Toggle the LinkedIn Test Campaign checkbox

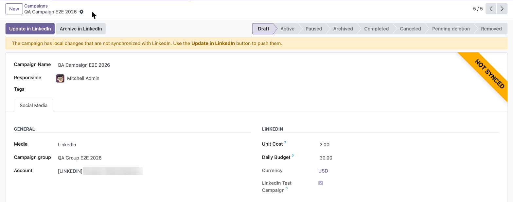pos(321,183)
